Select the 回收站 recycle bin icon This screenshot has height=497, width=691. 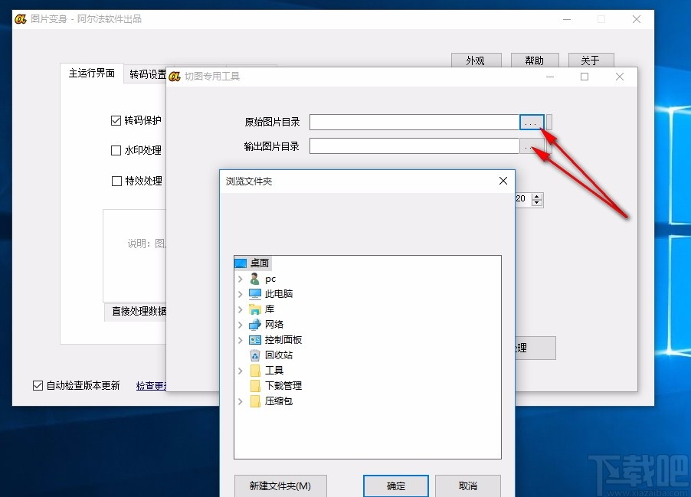tap(256, 355)
